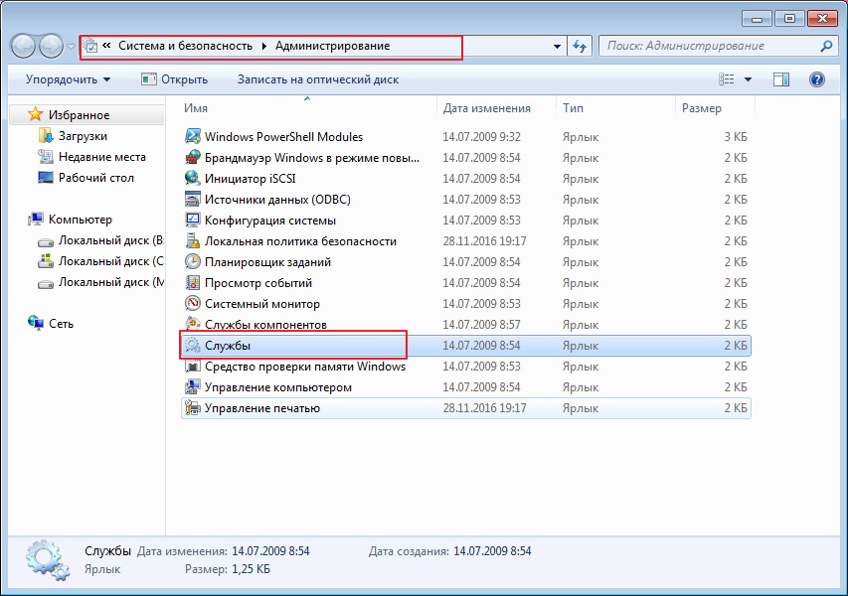This screenshot has height=596, width=848.
Task: Click Записать на оптический диск
Action: click(x=317, y=79)
